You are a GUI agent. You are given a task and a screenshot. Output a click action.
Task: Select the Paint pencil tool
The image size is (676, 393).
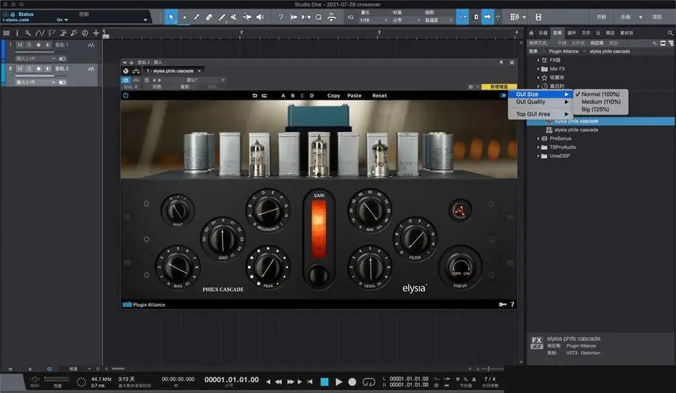(x=197, y=17)
